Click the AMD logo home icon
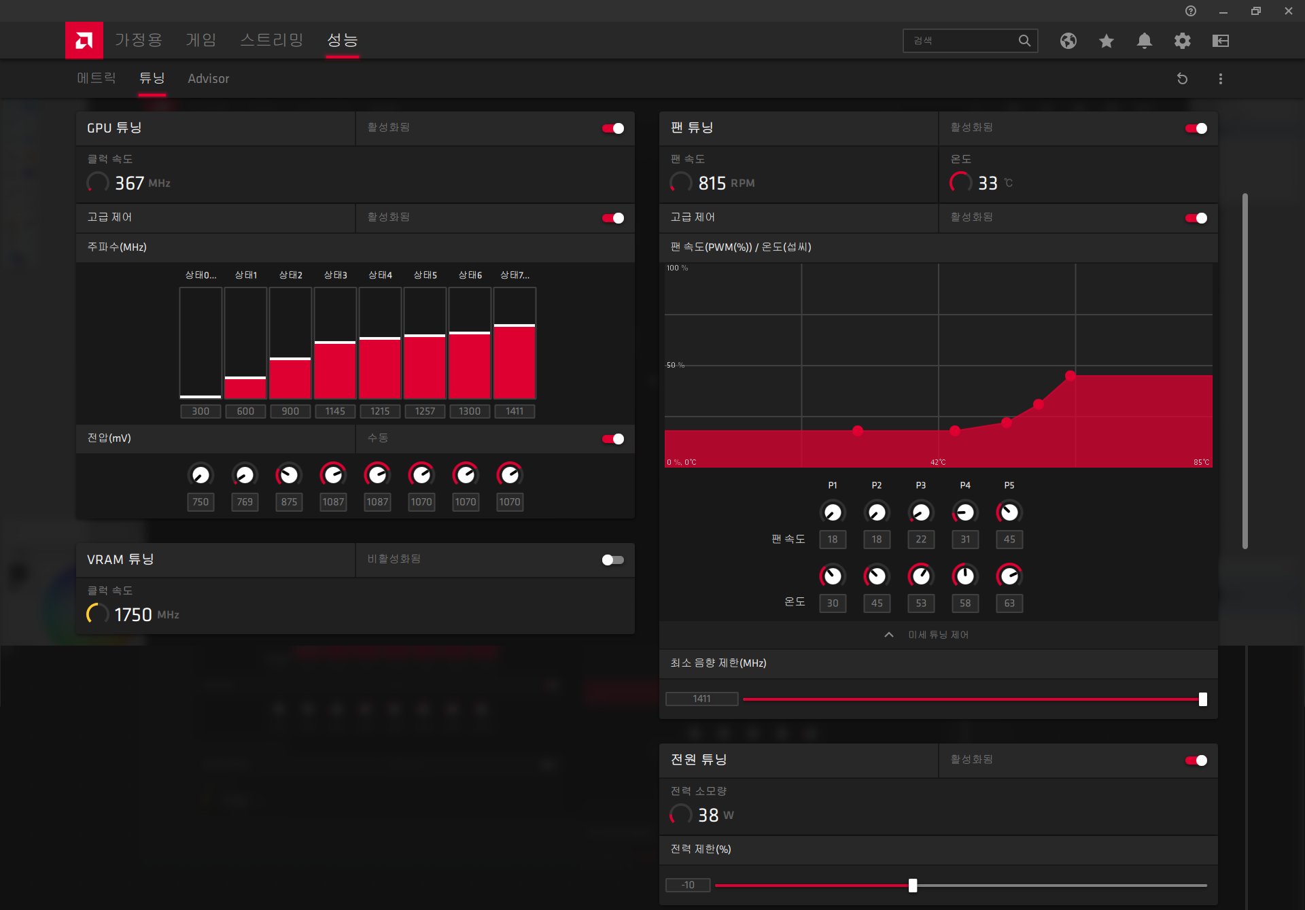 84,40
